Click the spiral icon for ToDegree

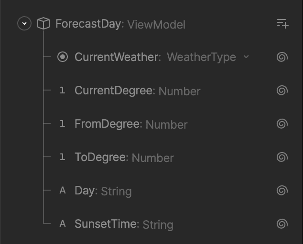tap(282, 157)
